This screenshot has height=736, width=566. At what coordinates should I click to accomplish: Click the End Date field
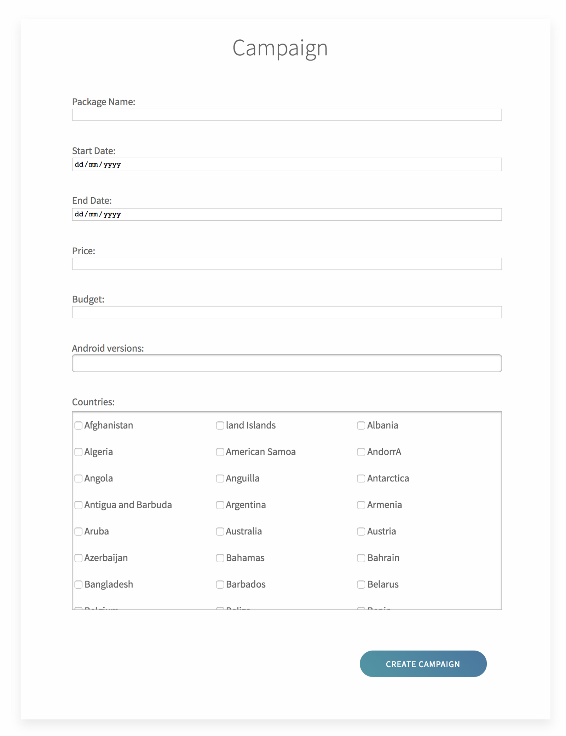point(287,214)
